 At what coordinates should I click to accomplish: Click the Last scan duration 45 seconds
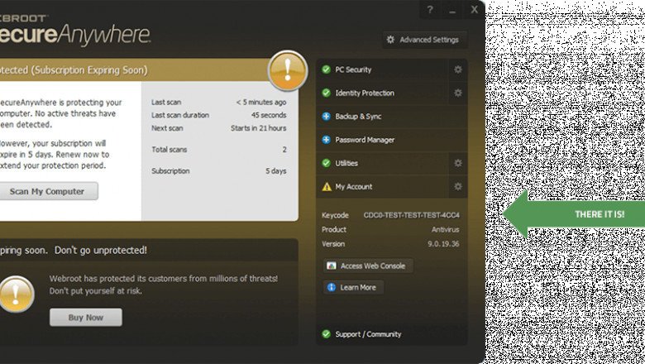pyautogui.click(x=269, y=115)
